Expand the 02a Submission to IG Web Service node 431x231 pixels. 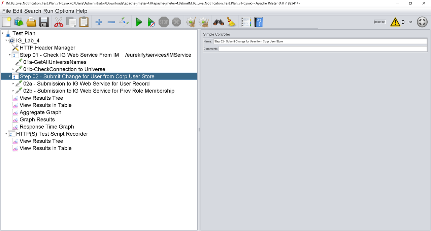coord(13,84)
